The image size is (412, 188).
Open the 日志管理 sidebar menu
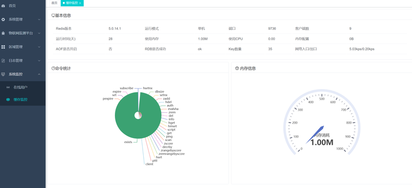click(23, 60)
